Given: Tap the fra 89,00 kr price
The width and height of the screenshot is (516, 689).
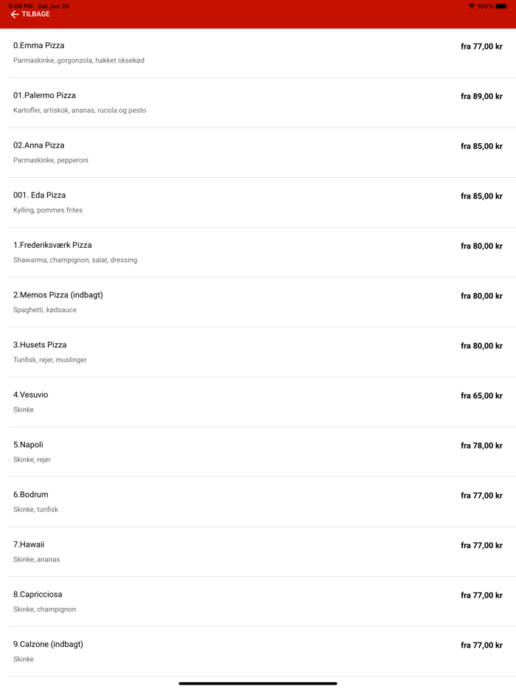Looking at the screenshot, I should (x=481, y=97).
